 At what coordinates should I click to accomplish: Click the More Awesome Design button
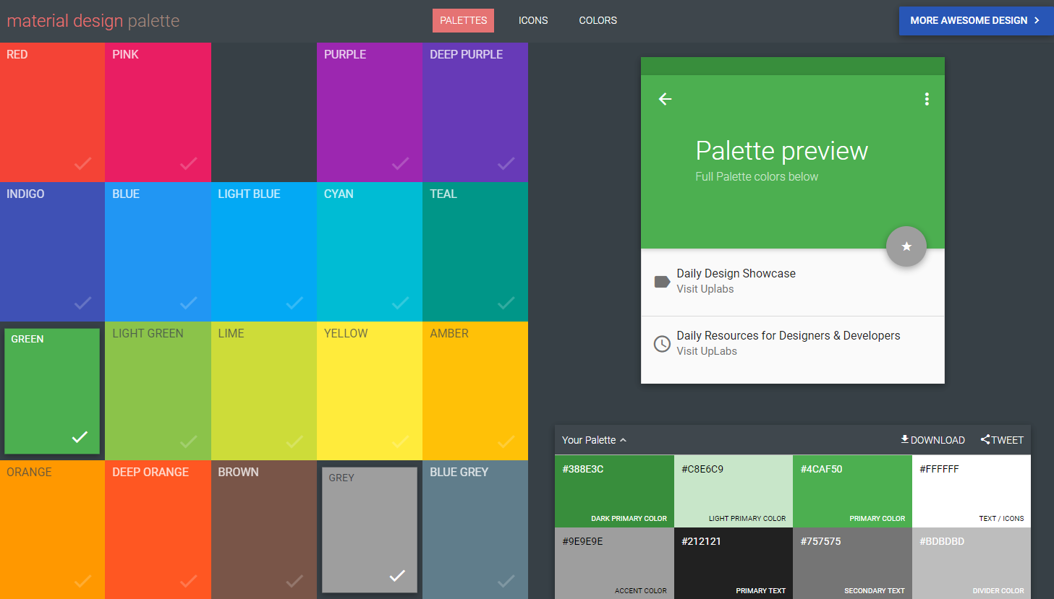975,20
